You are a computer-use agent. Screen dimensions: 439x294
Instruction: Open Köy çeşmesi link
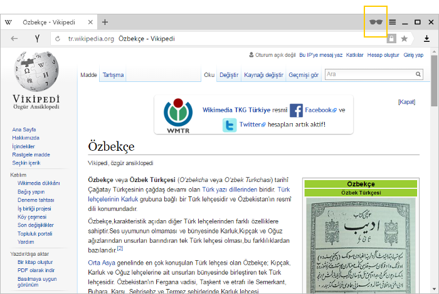(x=32, y=217)
